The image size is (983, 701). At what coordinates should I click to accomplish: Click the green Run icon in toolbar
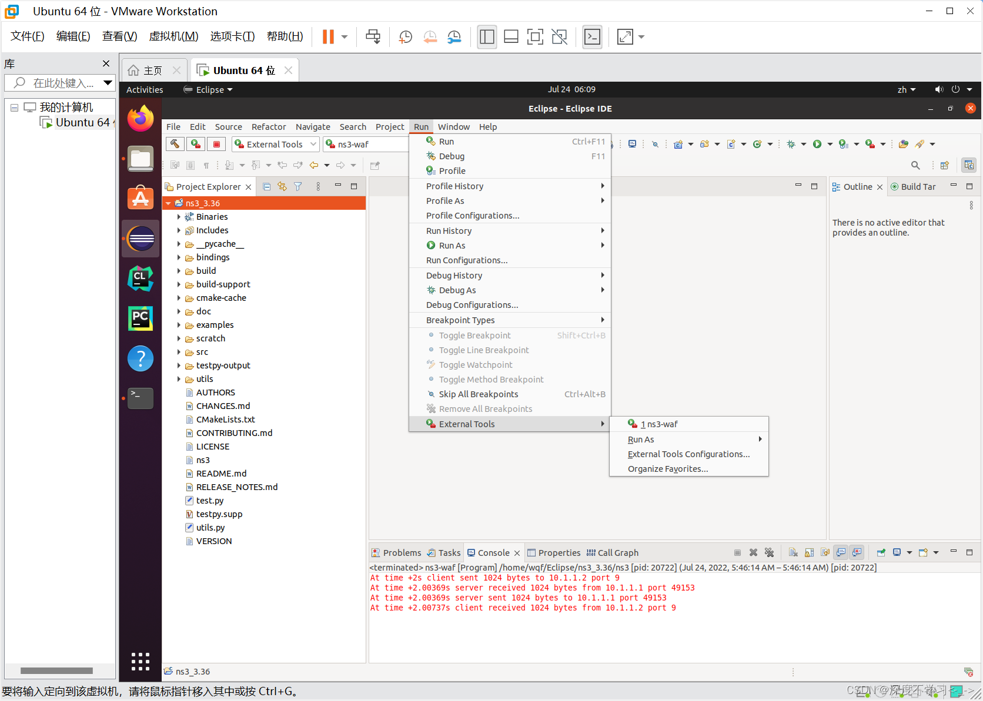point(817,144)
